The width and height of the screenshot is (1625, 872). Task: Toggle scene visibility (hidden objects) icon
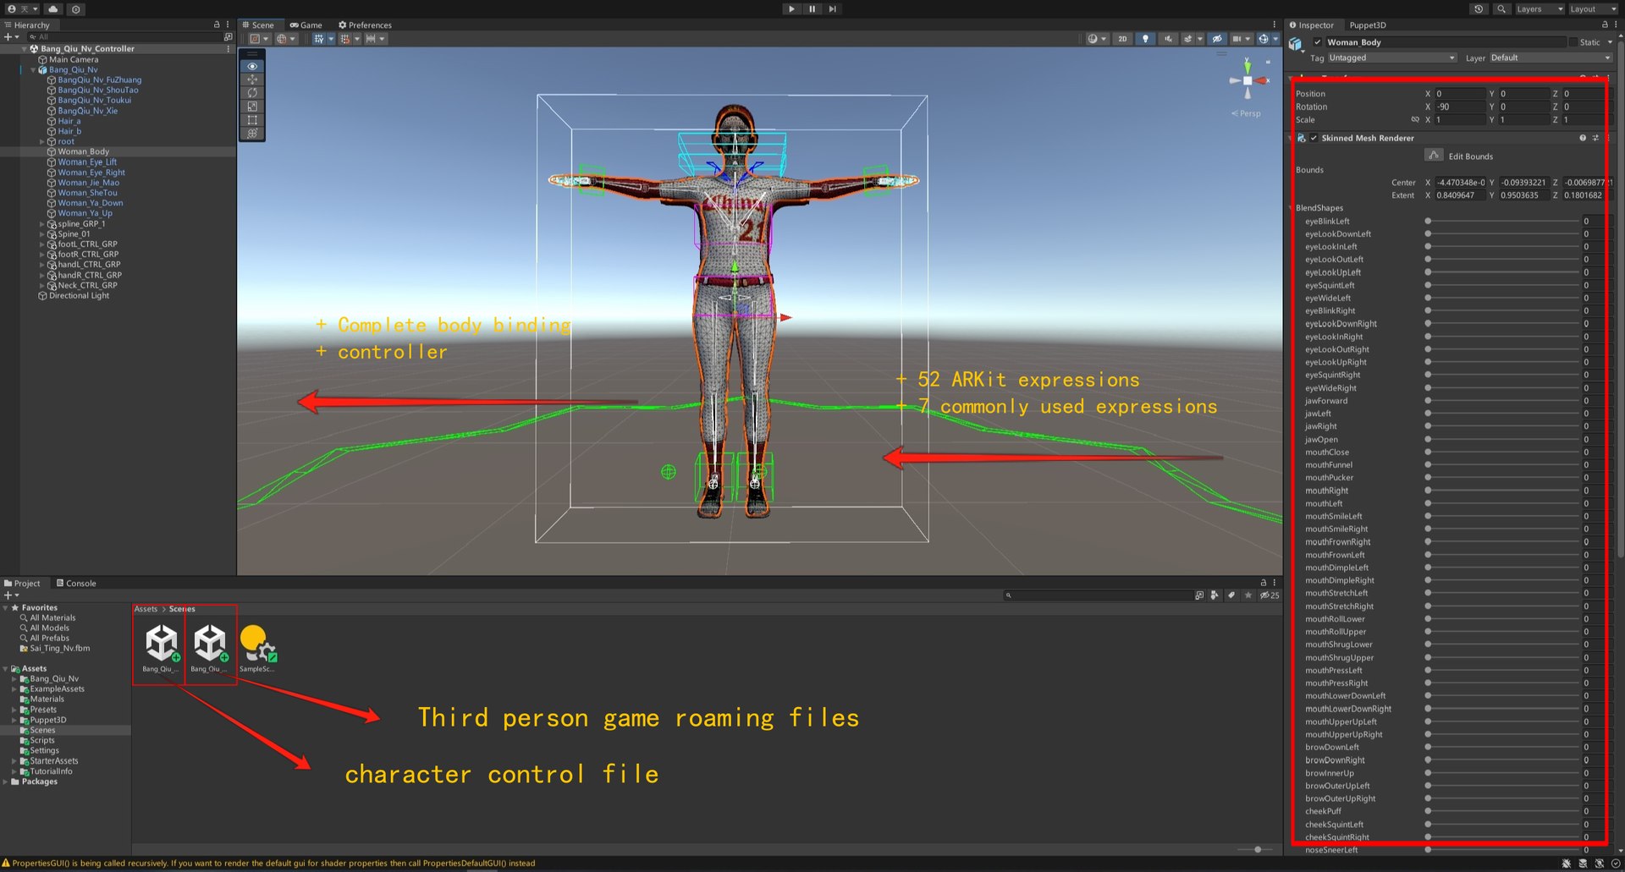tap(1216, 39)
